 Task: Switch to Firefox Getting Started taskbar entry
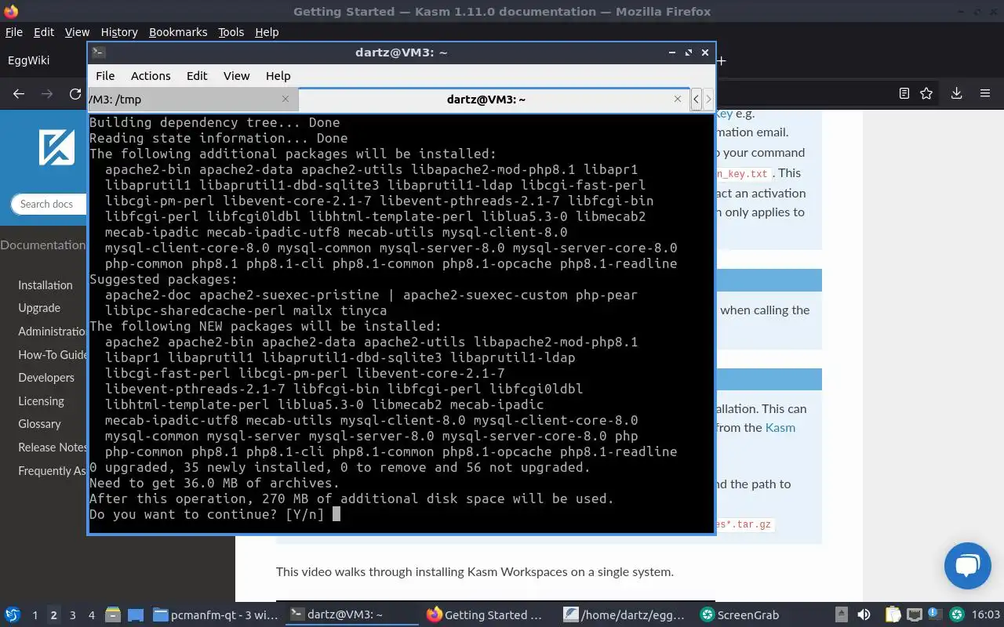(487, 615)
